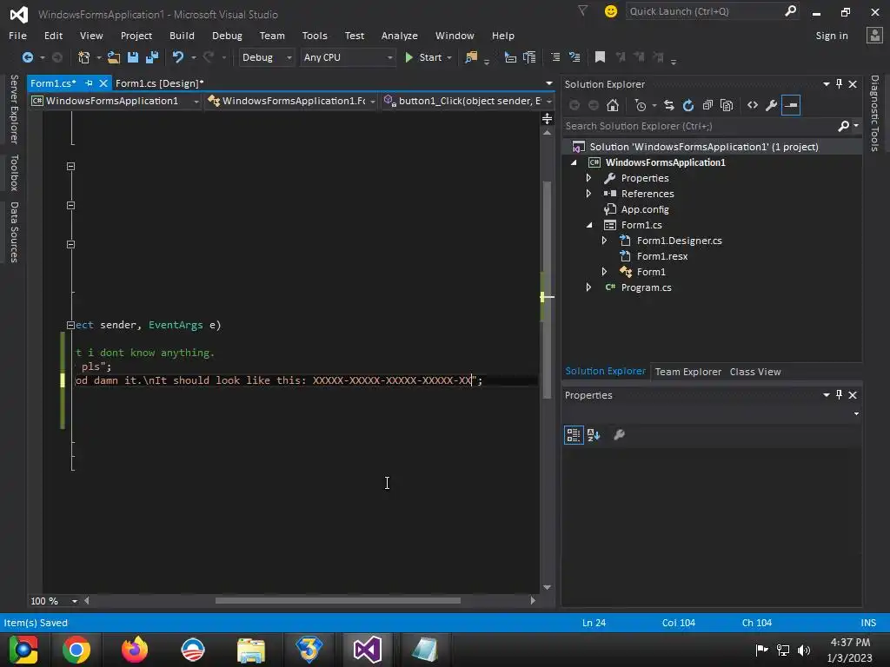
Task: Switch to the Team Explorer tab
Action: tap(688, 372)
